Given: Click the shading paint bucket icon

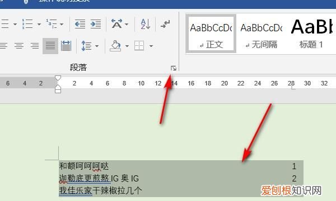Looking at the screenshot, I should coord(115,46).
